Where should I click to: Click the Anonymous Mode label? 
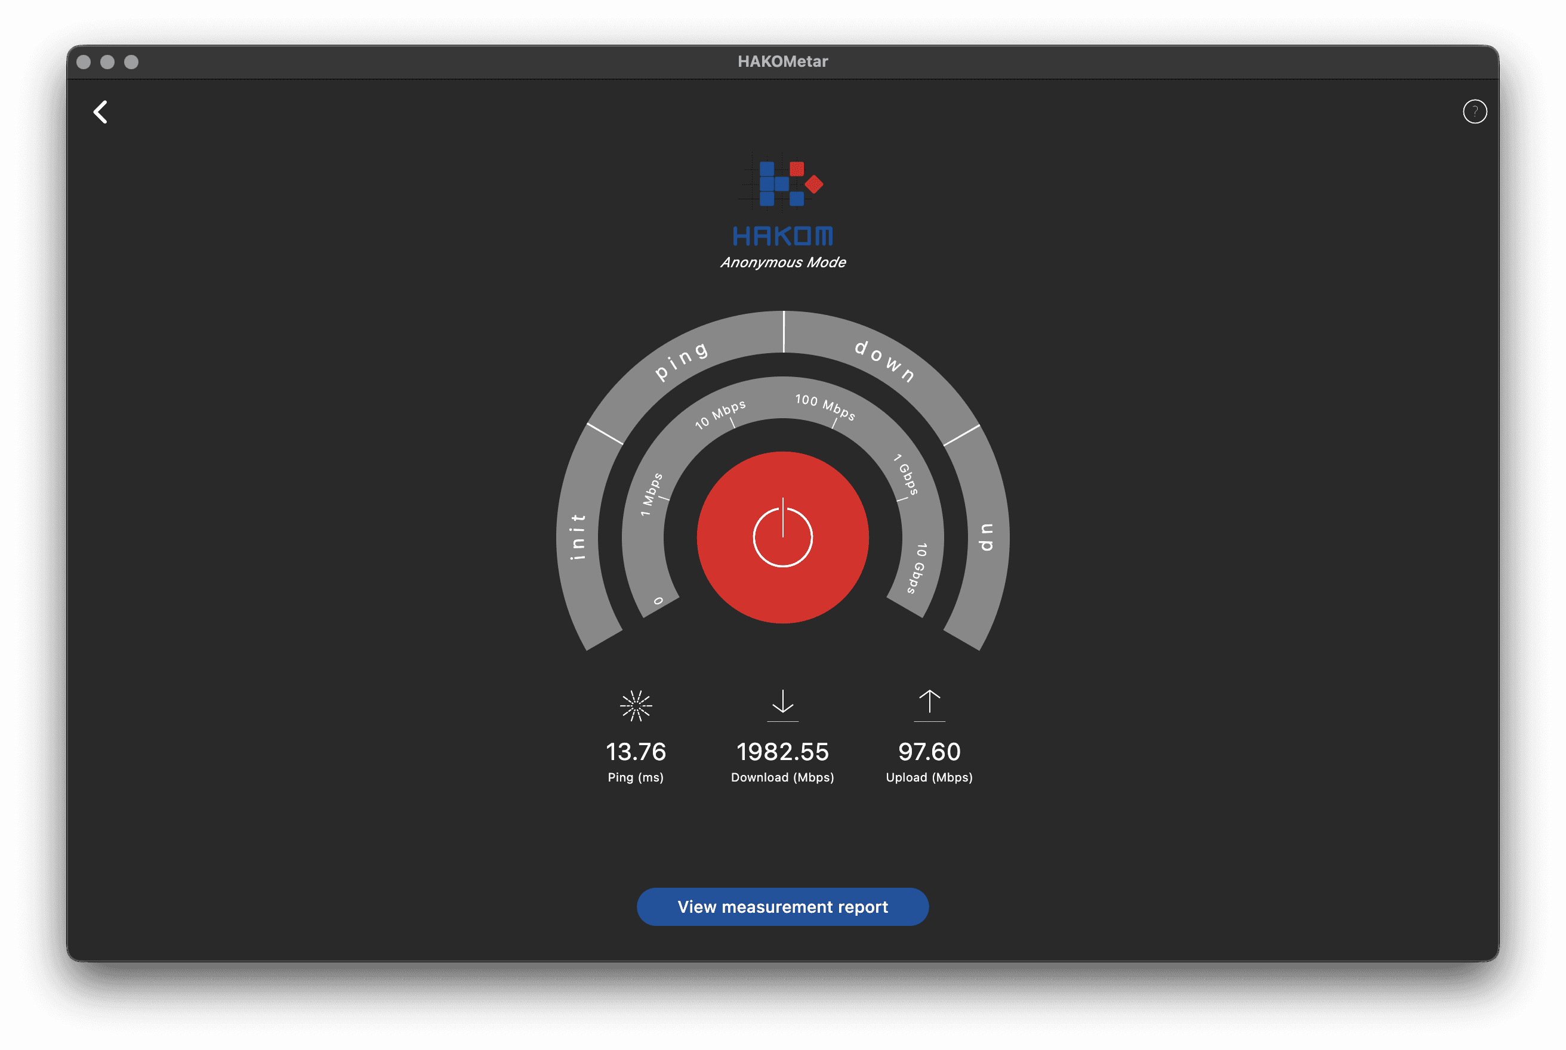[782, 262]
